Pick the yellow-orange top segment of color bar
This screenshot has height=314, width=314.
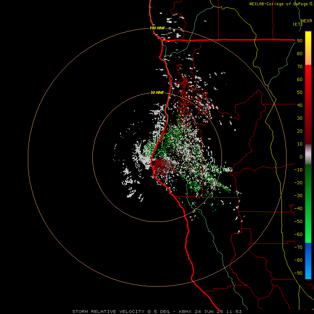pyautogui.click(x=308, y=48)
